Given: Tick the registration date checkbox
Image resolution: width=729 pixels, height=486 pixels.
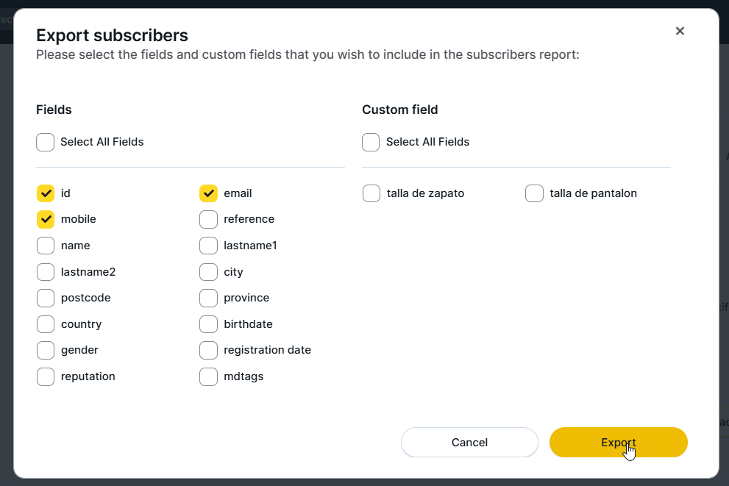Looking at the screenshot, I should (x=209, y=350).
